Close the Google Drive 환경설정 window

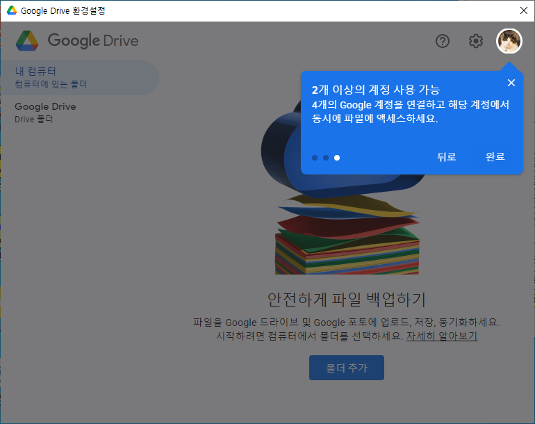click(x=524, y=10)
